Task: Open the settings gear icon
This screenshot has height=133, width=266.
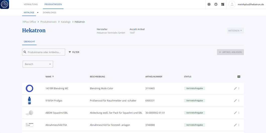Action: coord(209,5)
